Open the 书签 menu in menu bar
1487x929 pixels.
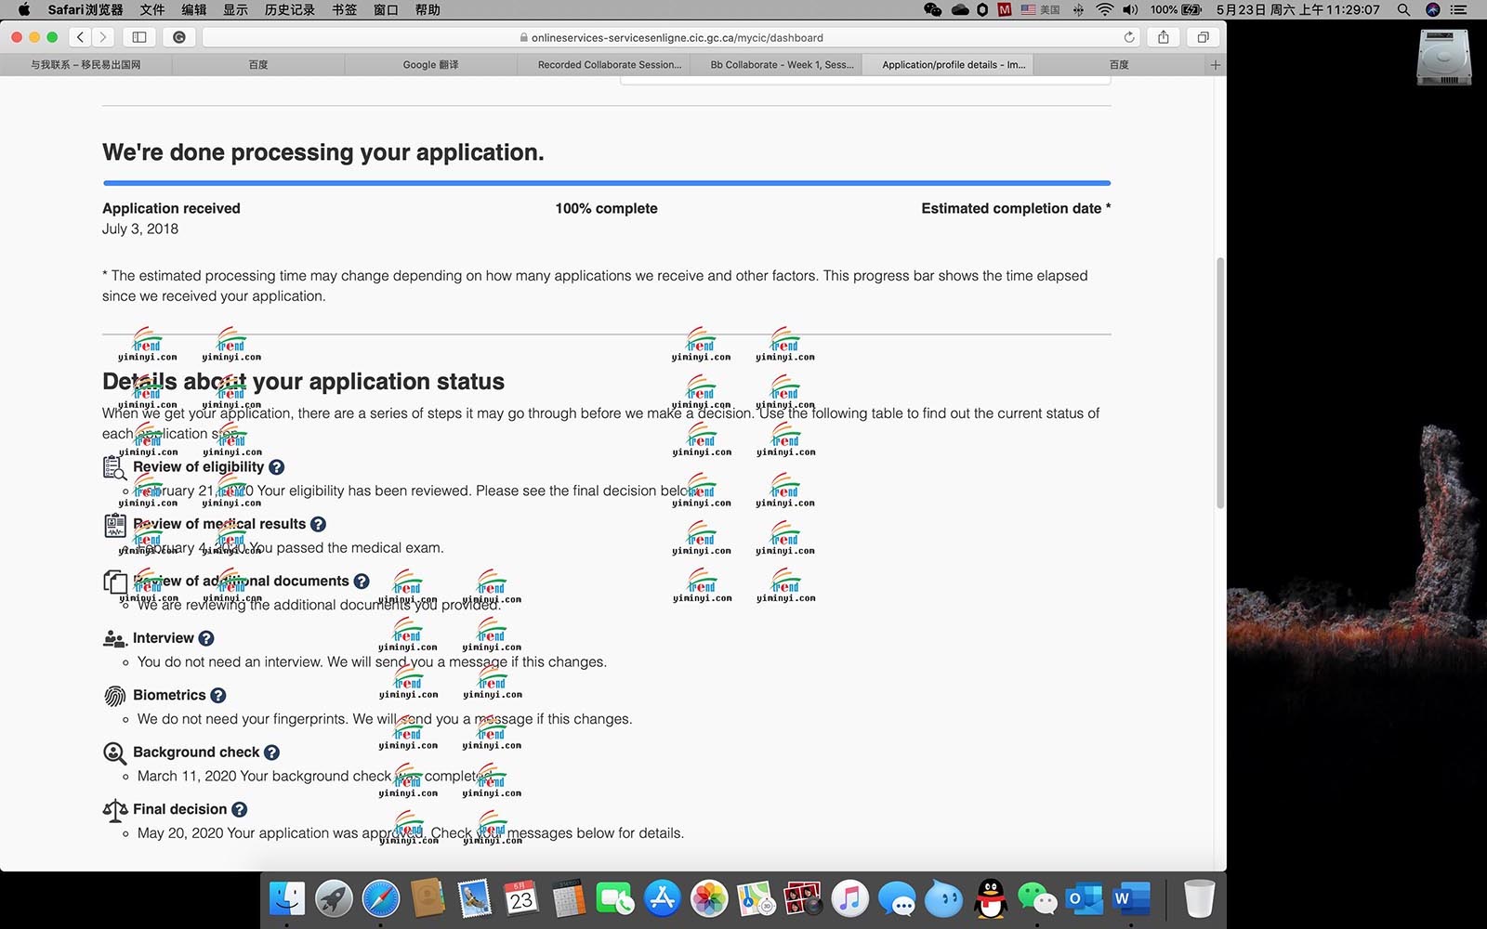(344, 9)
